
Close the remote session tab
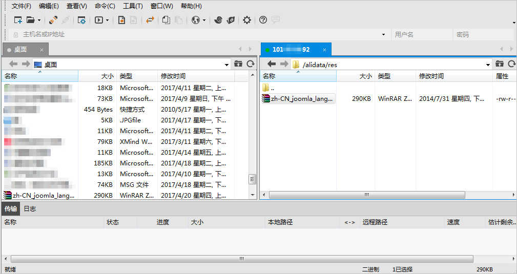tap(324, 50)
